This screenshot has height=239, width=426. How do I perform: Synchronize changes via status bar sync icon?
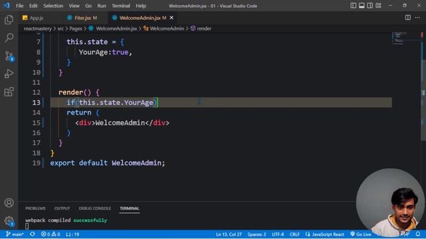[x=33, y=234]
